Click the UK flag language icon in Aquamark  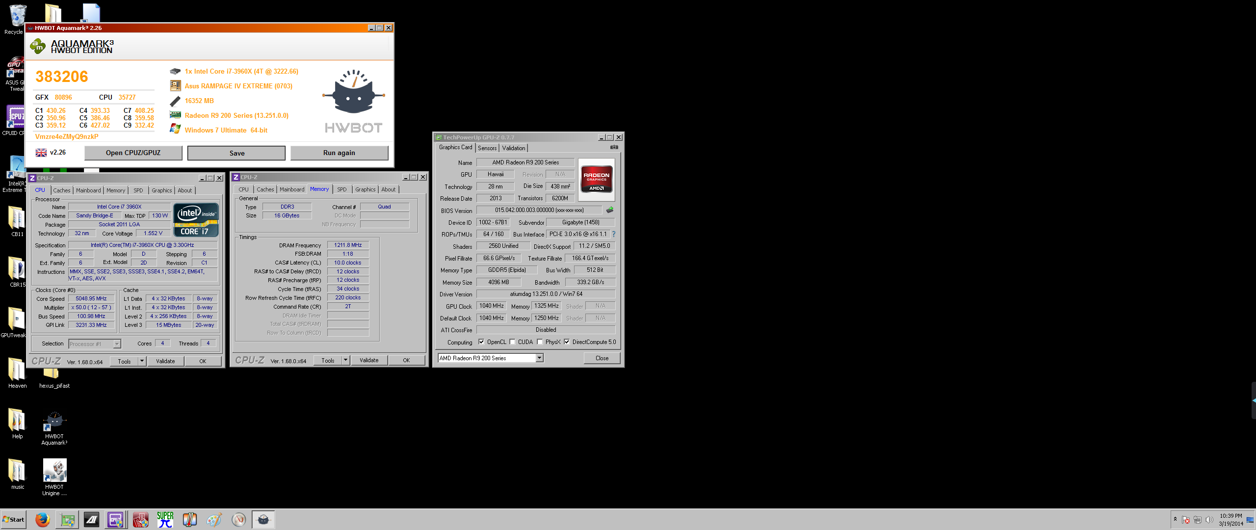[x=41, y=153]
